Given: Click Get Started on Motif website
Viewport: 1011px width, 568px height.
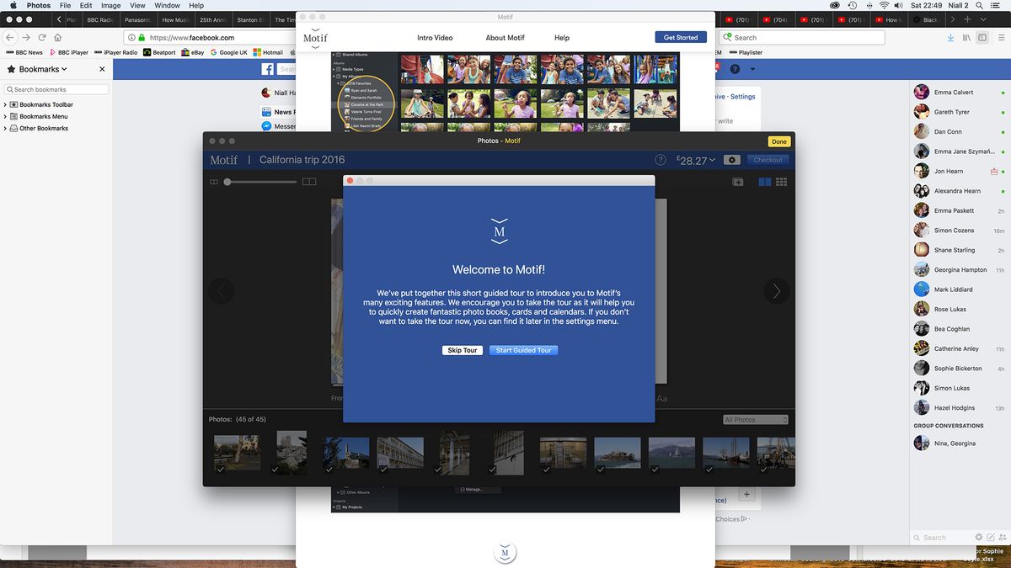Looking at the screenshot, I should point(681,37).
